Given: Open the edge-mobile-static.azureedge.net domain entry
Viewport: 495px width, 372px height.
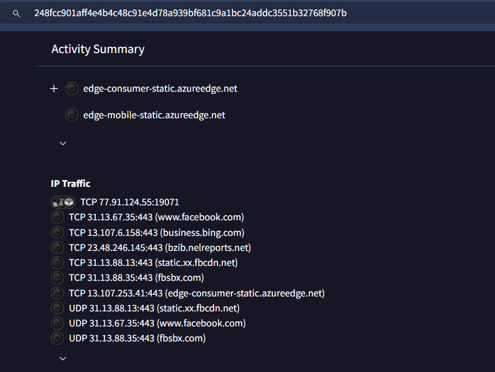Looking at the screenshot, I should pos(154,115).
